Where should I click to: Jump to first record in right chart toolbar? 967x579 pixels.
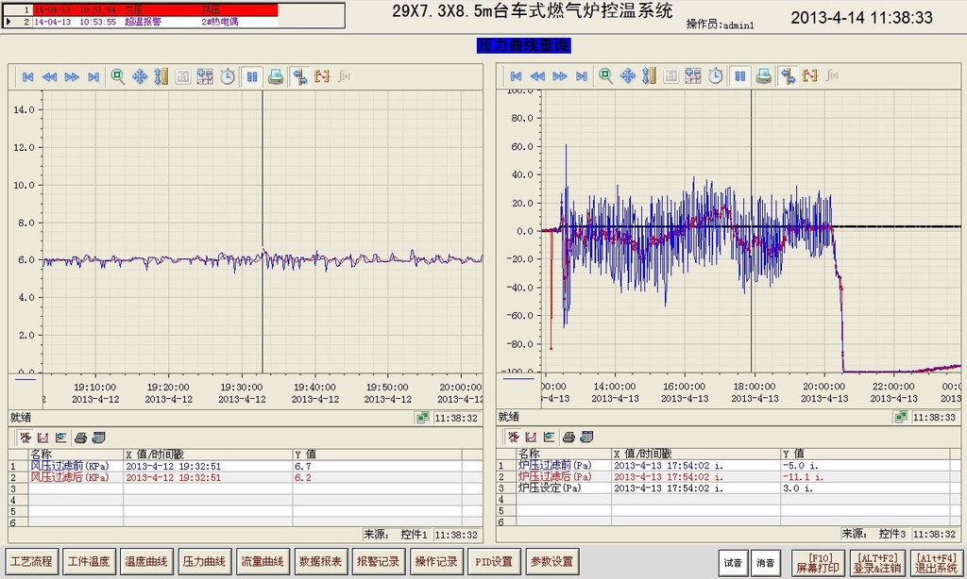[517, 76]
